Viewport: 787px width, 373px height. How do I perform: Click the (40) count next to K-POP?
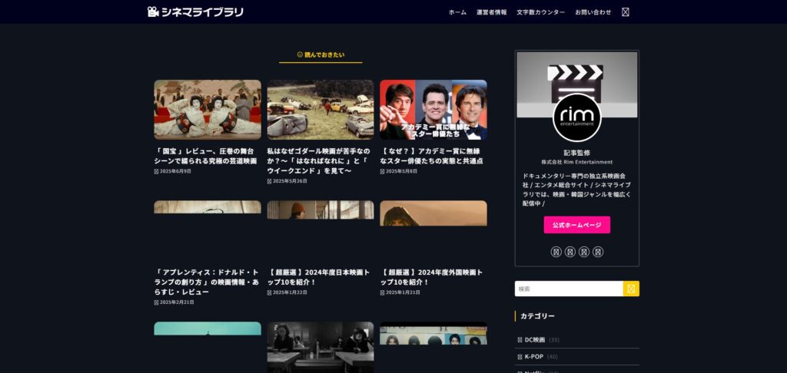click(552, 357)
